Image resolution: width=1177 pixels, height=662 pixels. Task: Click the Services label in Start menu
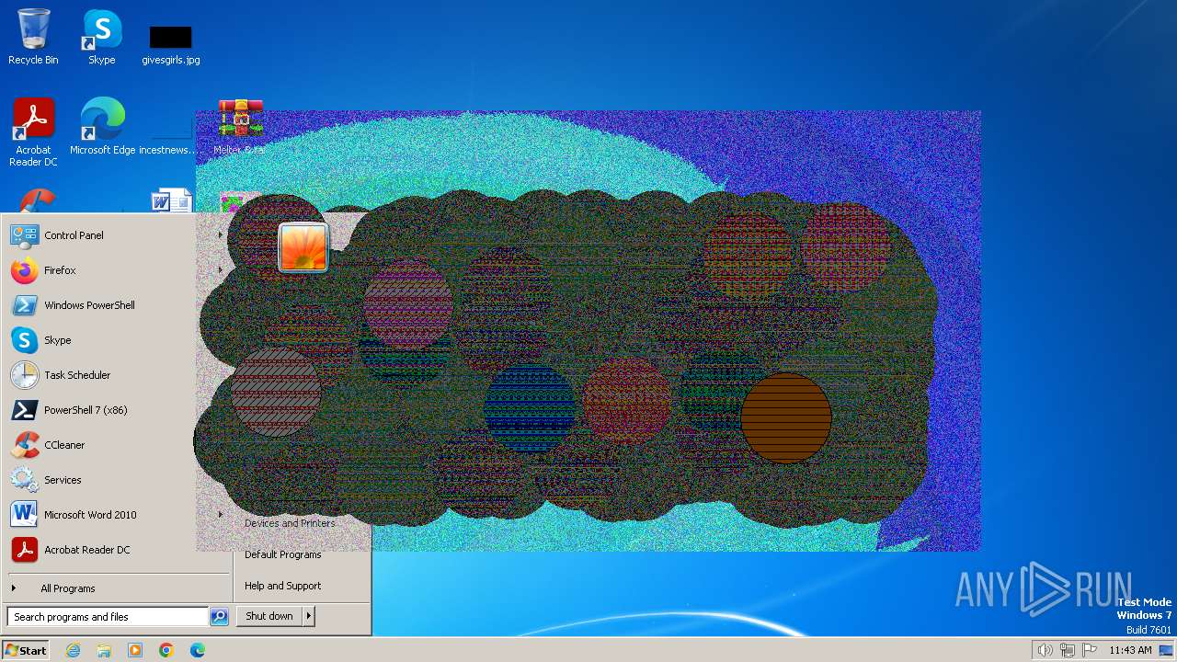pos(63,480)
